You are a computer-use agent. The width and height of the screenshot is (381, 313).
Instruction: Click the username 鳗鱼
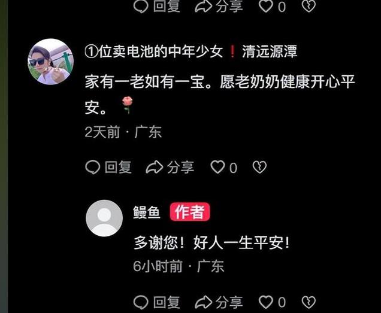(147, 212)
